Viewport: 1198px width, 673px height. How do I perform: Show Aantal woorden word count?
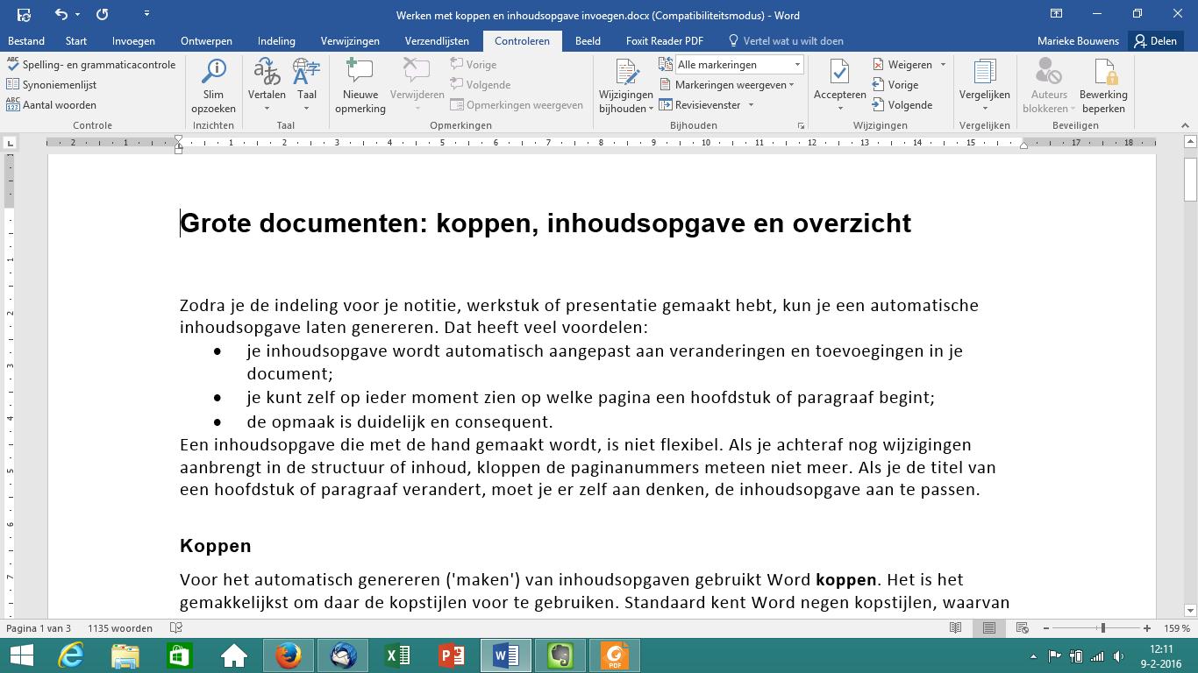[x=51, y=105]
